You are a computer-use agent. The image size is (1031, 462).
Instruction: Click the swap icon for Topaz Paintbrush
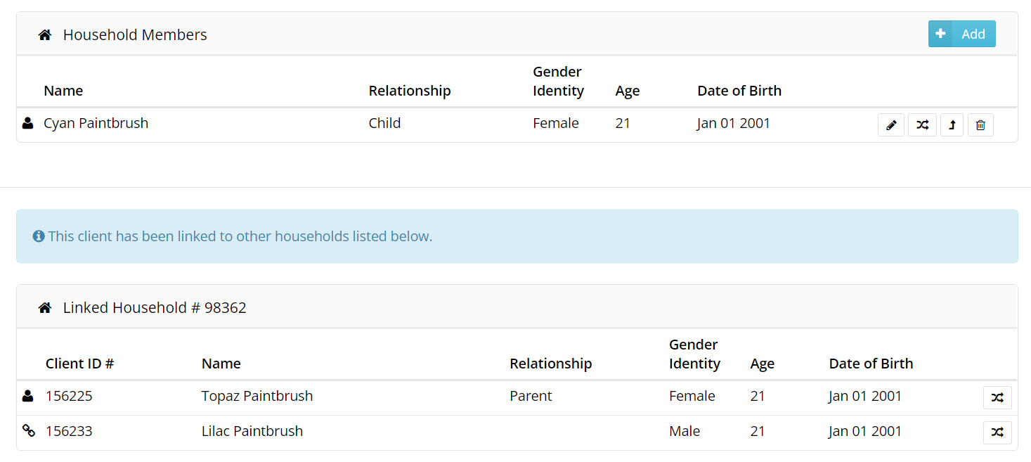[997, 397]
